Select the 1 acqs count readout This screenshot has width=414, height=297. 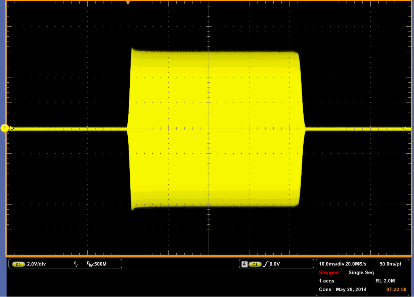[x=327, y=281]
